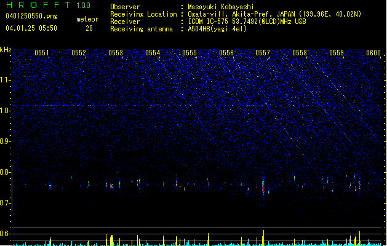Click the 0600 time marker

coord(373,53)
